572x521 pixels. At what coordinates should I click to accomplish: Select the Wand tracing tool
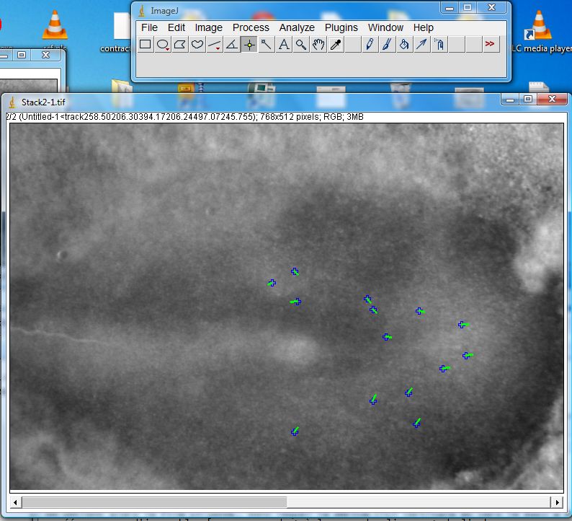click(x=267, y=45)
